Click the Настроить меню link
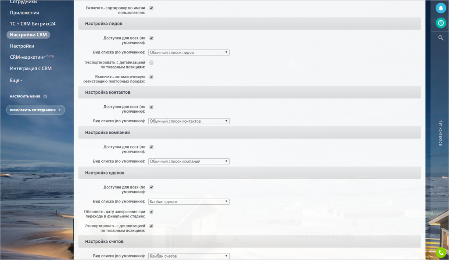 coord(25,96)
